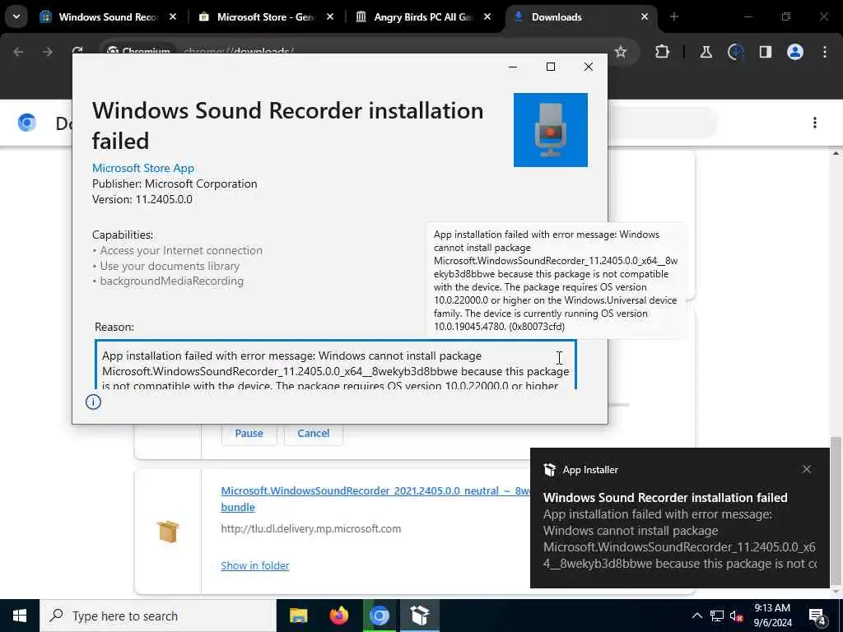Close the App Installer dialog
This screenshot has height=632, width=843.
point(588,67)
